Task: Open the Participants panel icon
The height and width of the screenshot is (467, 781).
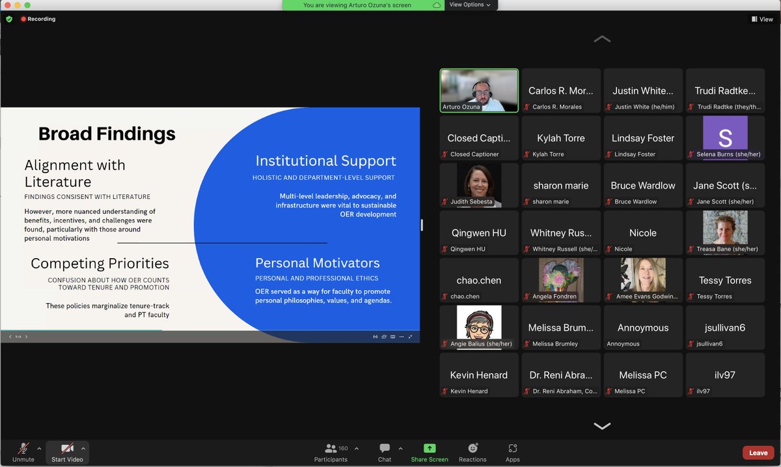Action: point(331,448)
